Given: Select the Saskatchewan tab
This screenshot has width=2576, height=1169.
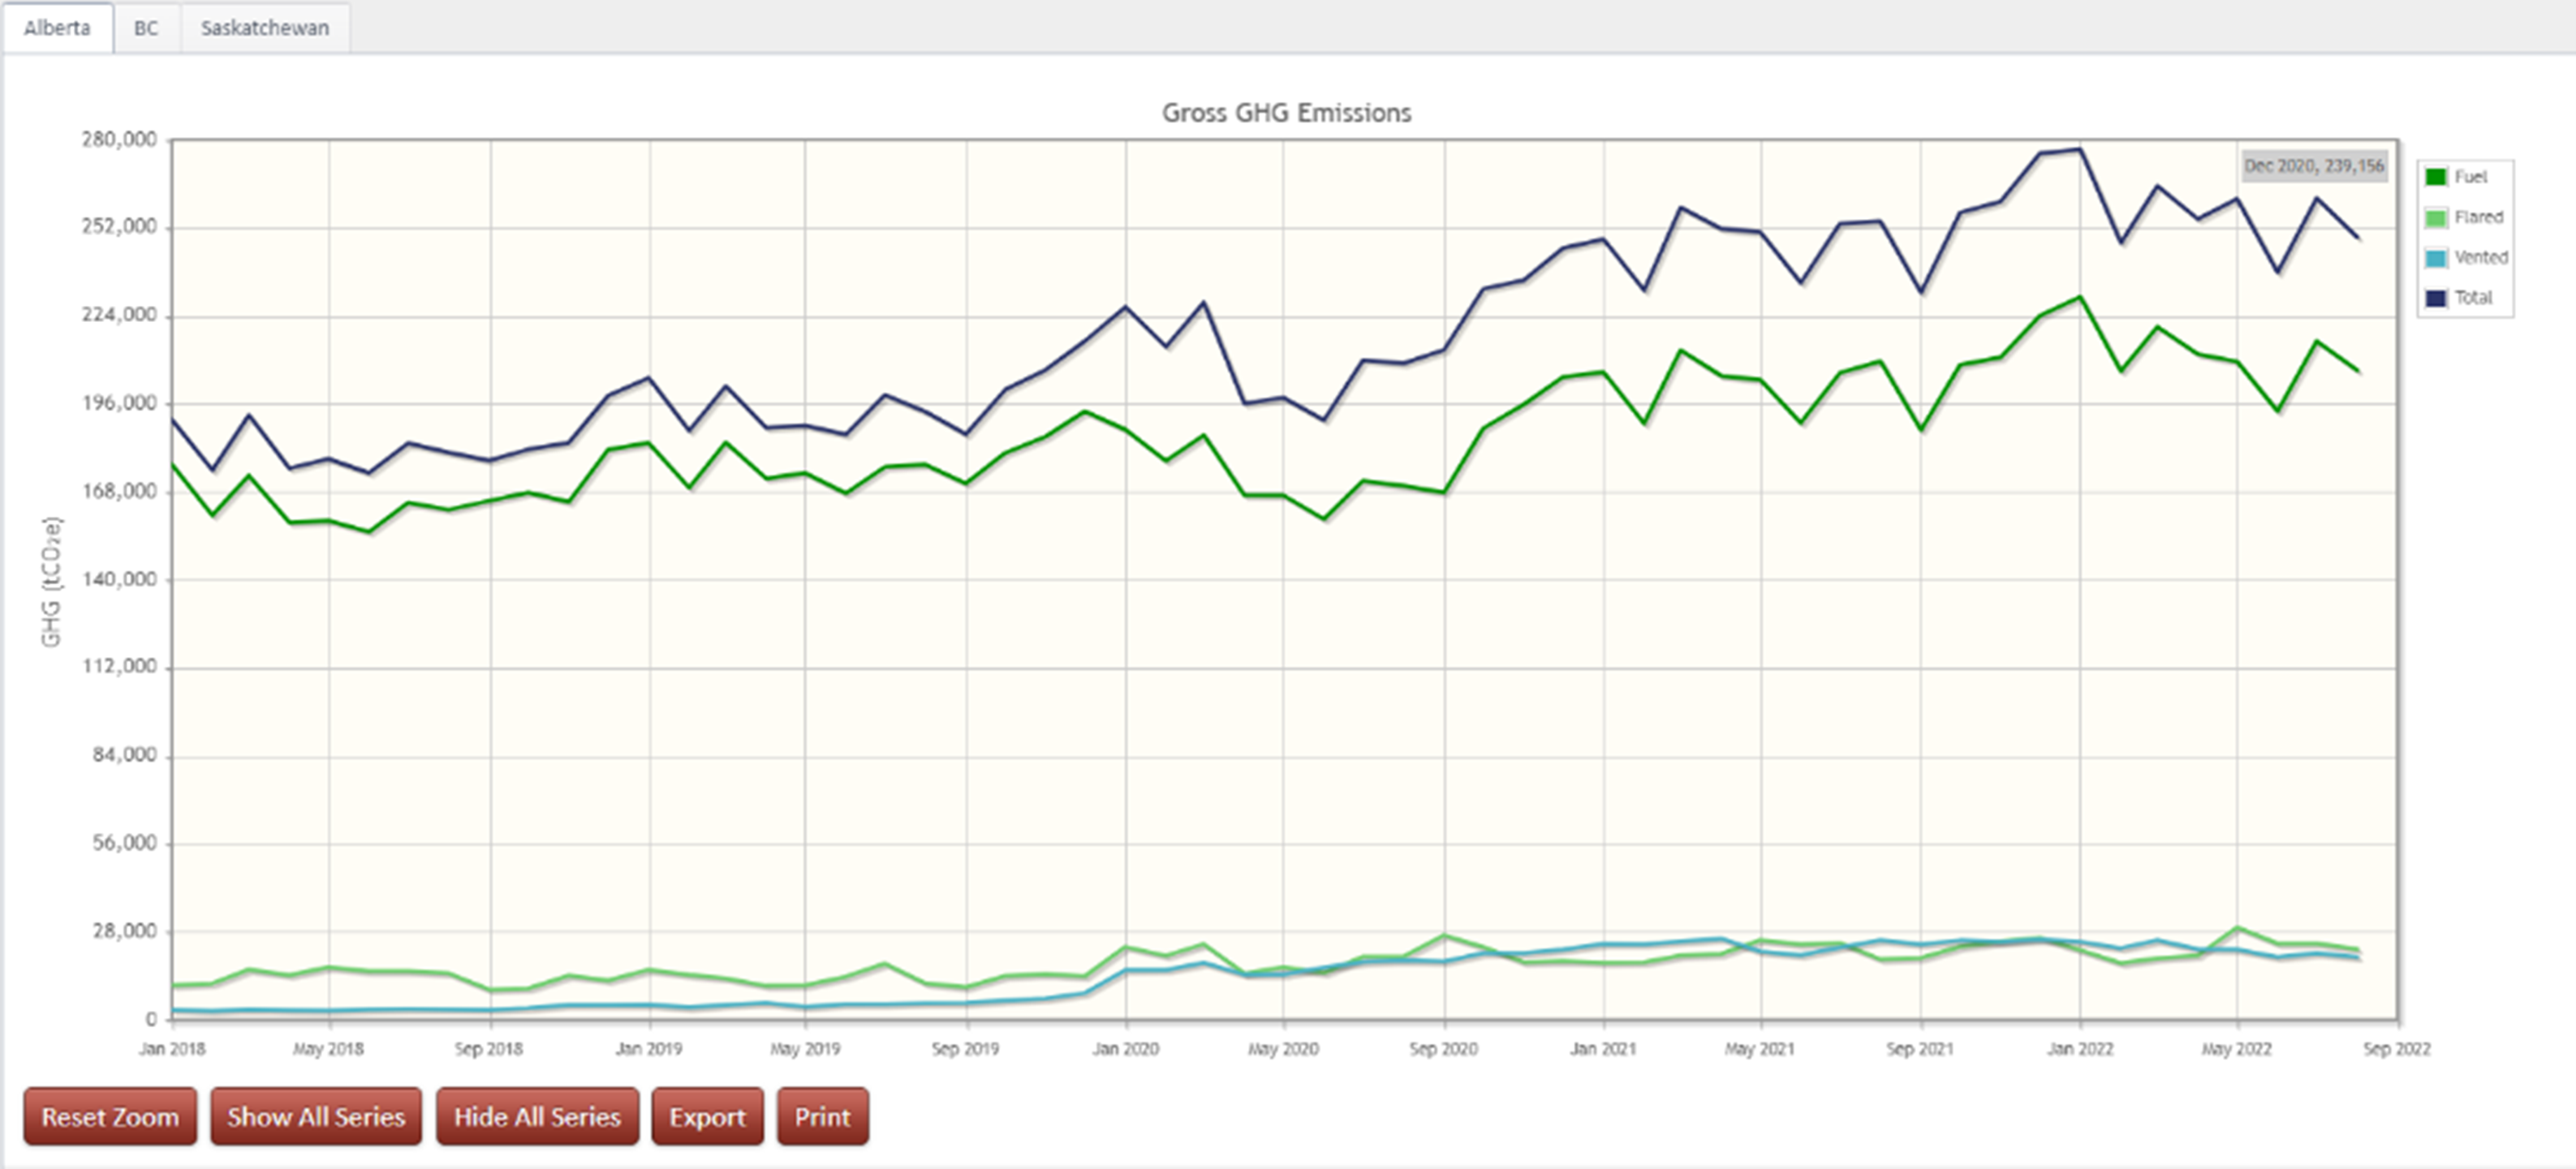Looking at the screenshot, I should (264, 28).
